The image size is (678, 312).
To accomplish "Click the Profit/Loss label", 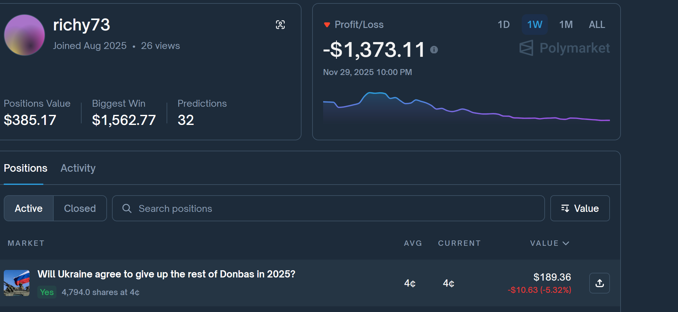I will (x=359, y=24).
